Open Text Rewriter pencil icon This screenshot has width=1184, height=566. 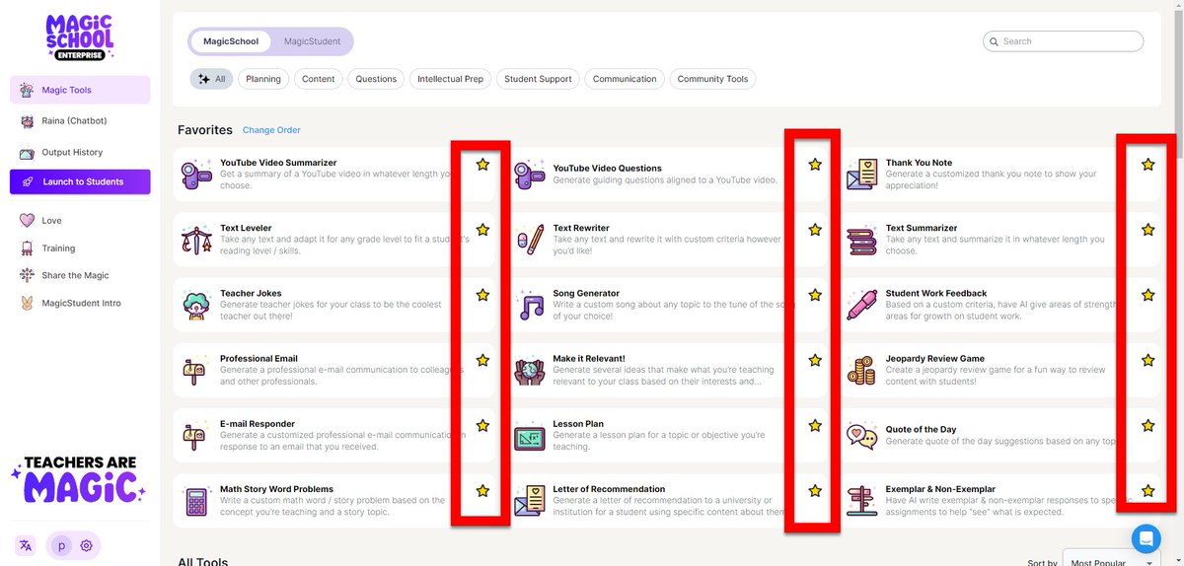pyautogui.click(x=529, y=240)
